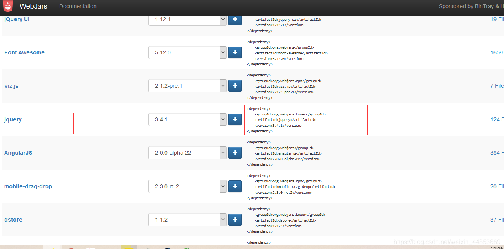Click the plus button for AngularJS
The height and width of the screenshot is (249, 504).
click(235, 153)
